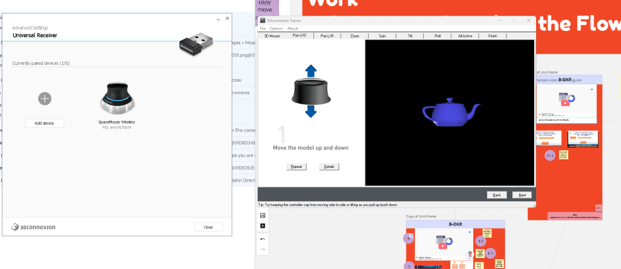
Task: Switch to the All Active tab
Action: (x=465, y=36)
